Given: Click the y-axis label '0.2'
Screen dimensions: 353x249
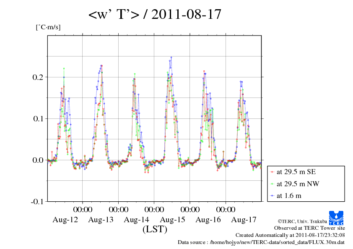Looking at the screenshot, I should coord(38,77).
